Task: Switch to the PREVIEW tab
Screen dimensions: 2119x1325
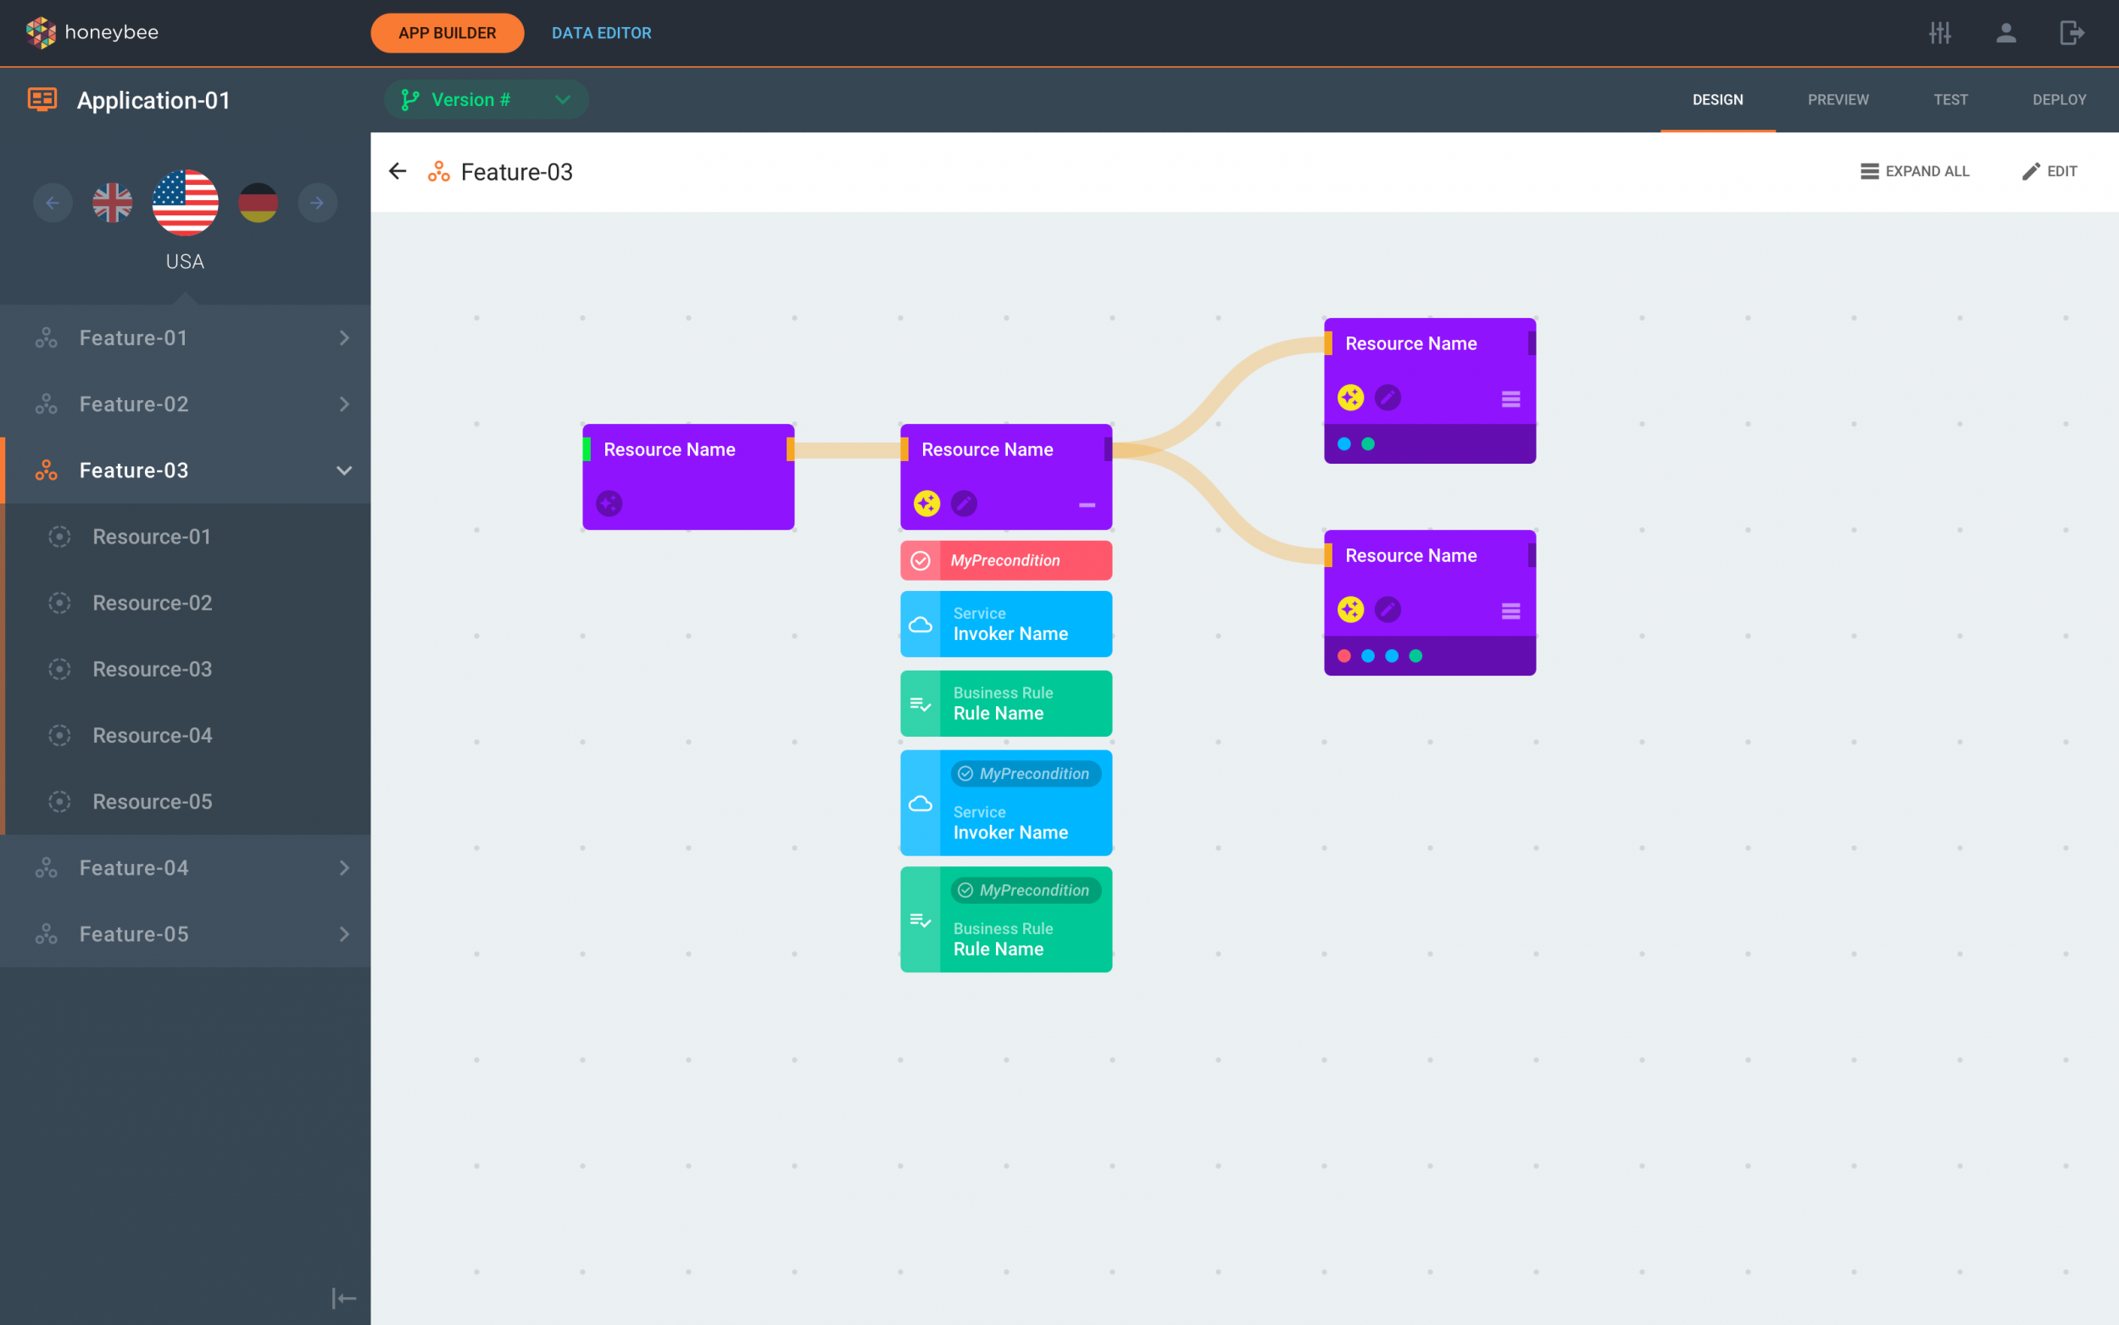Action: pyautogui.click(x=1837, y=99)
